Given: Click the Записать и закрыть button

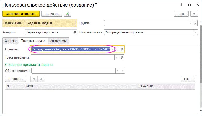Looking at the screenshot, I should (21, 14).
